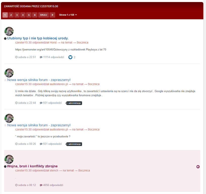Click unread dot before 'Wojna, broń' topic
The height and width of the screenshot is (194, 206).
5,166
